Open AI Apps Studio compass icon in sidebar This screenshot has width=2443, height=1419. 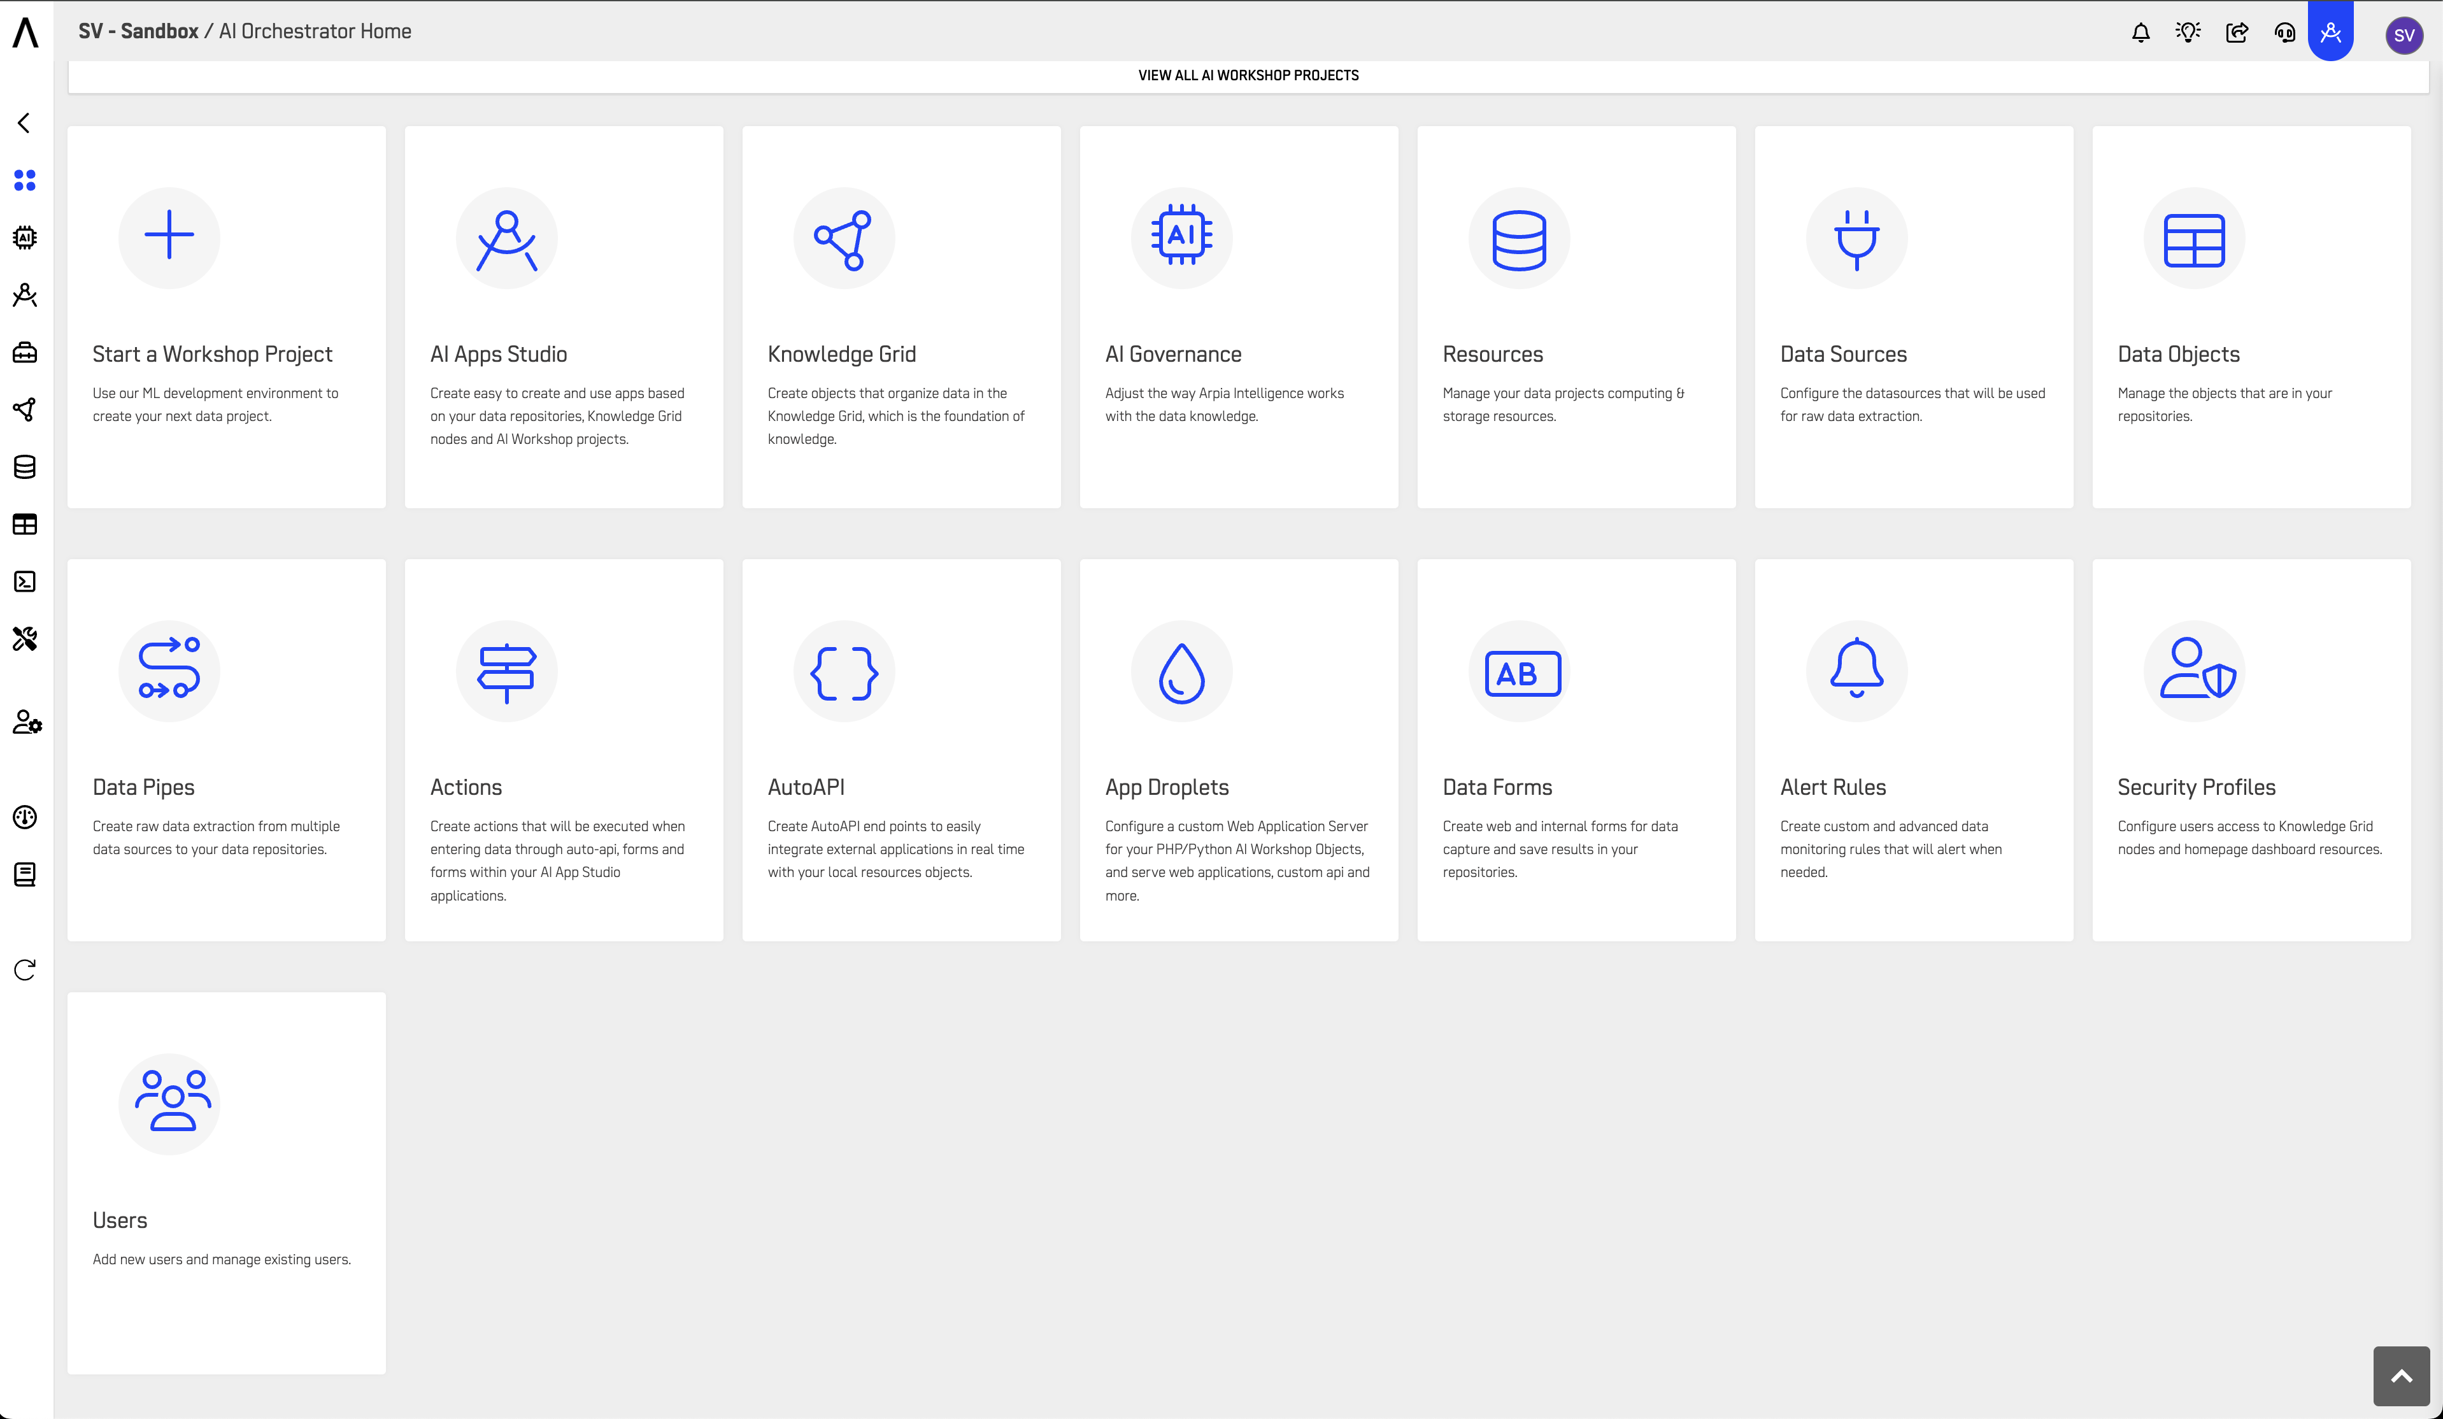24,295
